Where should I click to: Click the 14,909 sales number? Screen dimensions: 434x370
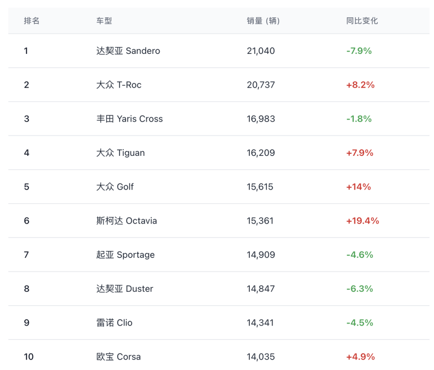261,255
